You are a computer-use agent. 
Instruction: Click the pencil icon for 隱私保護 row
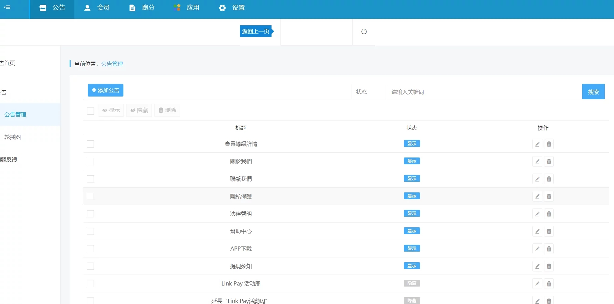[537, 197]
